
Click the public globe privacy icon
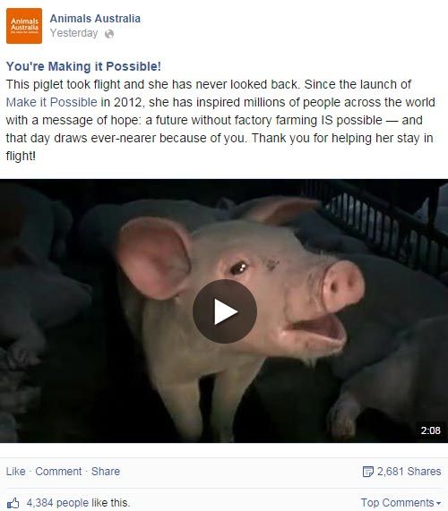[x=109, y=34]
